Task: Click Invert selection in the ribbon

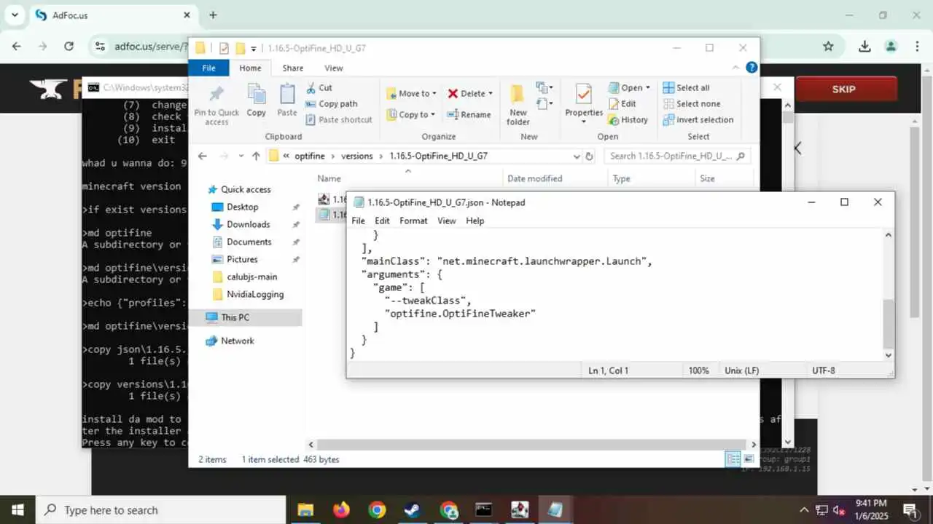Action: tap(698, 119)
